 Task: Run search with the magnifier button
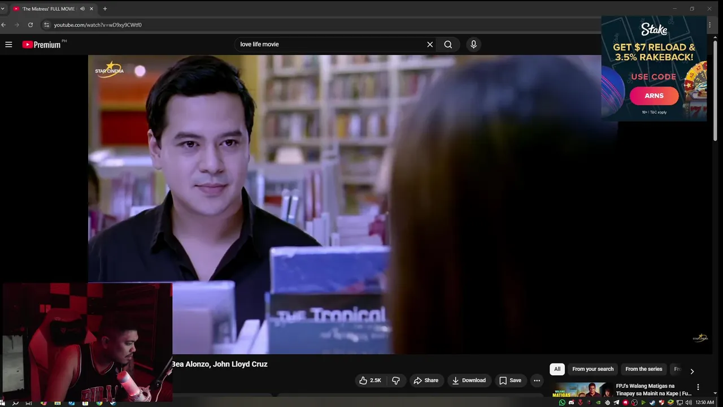tap(448, 44)
